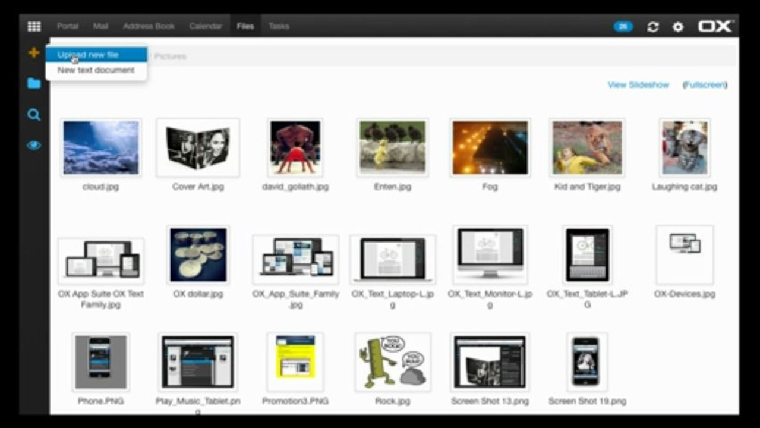760x428 pixels.
Task: Open the Address Book tab
Action: coord(149,26)
